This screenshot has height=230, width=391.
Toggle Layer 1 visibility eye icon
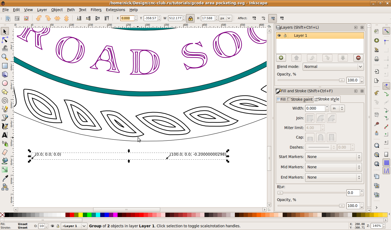click(279, 35)
